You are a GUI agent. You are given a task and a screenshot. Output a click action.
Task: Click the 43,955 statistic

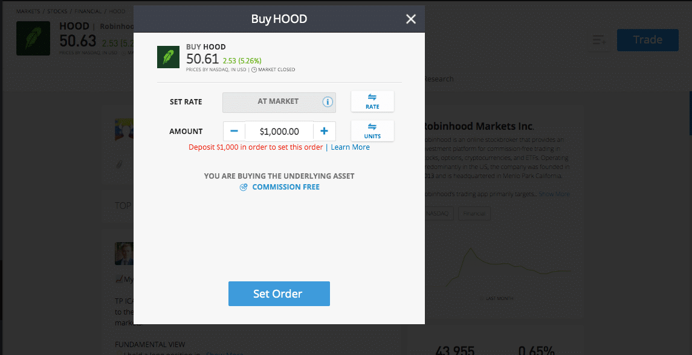point(454,351)
